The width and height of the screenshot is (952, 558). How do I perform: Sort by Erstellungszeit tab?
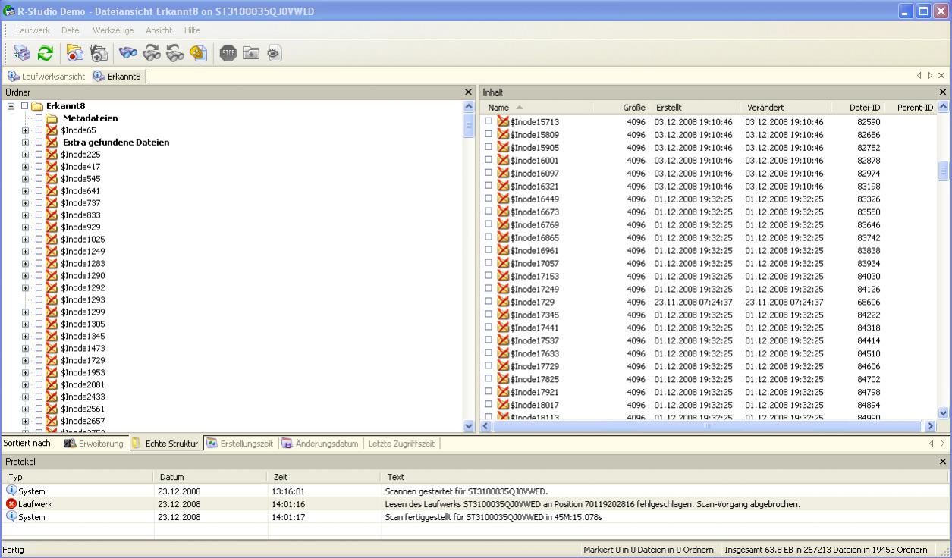pos(240,444)
